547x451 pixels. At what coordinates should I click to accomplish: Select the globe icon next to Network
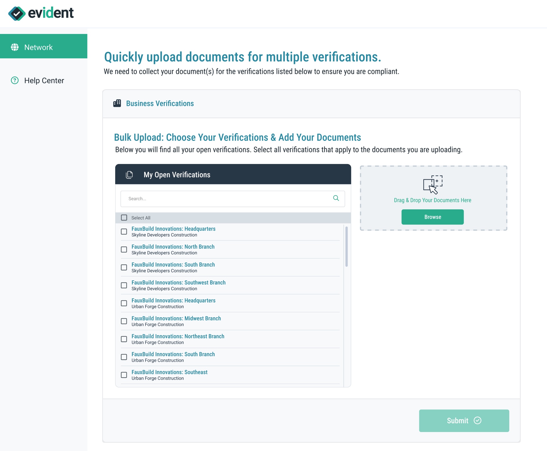tap(14, 47)
